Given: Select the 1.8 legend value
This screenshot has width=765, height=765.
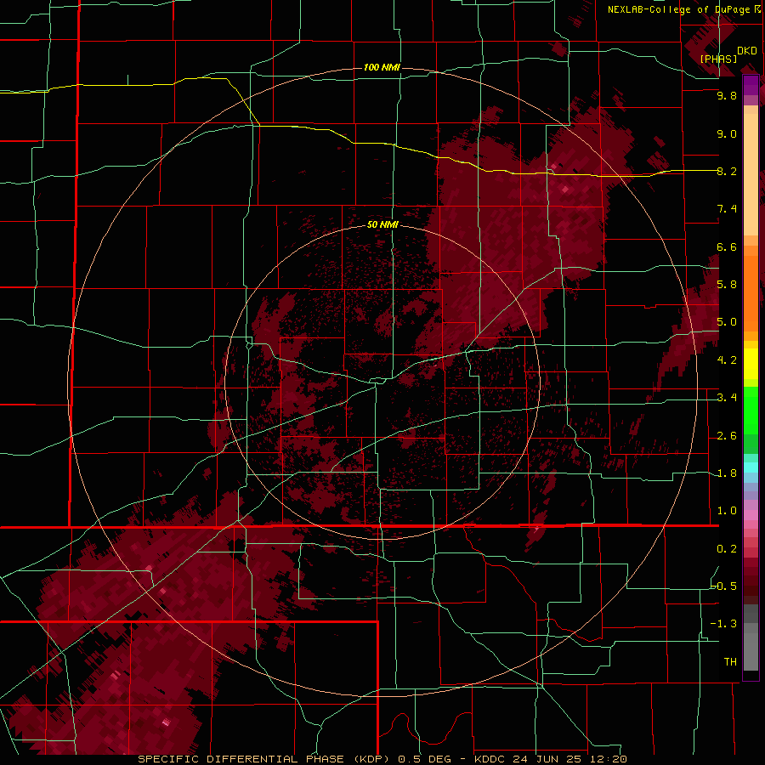Looking at the screenshot, I should tap(727, 473).
